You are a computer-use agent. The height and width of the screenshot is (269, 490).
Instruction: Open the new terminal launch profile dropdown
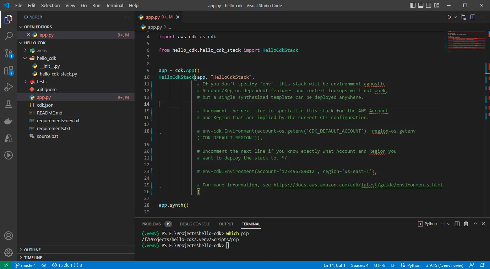[x=449, y=224]
